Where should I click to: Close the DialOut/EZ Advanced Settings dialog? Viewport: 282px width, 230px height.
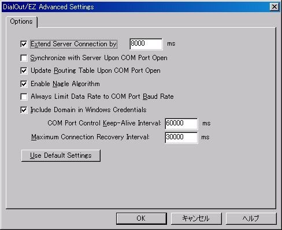(x=274, y=7)
